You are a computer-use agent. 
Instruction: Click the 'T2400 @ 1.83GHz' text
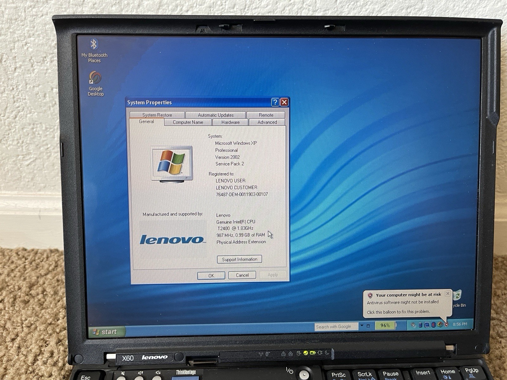click(235, 228)
